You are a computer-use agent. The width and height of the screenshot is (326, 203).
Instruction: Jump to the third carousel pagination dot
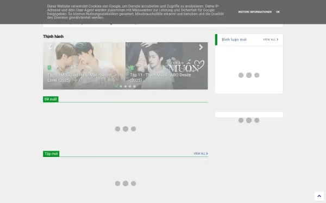point(126,87)
